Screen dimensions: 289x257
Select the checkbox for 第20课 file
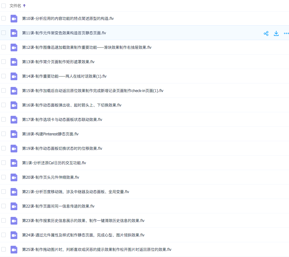4,177
